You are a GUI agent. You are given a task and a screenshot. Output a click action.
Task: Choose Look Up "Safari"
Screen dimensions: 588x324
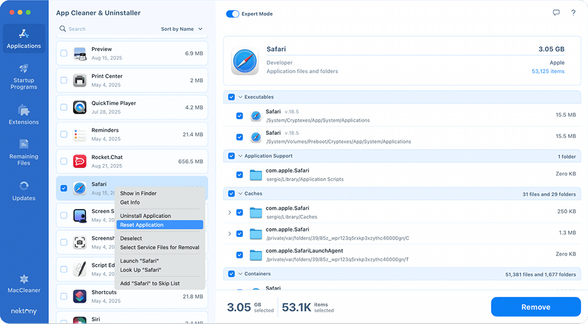[x=160, y=270]
